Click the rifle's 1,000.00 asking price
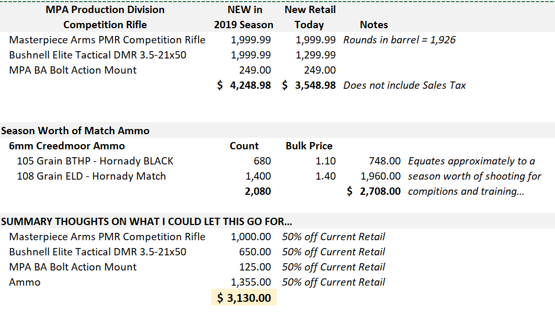Screen dimensions: 555x318 point(251,237)
